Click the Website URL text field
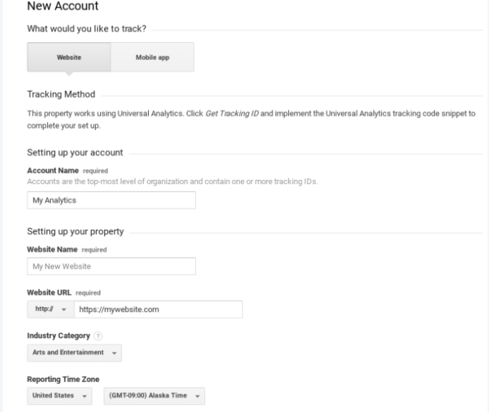 (x=157, y=309)
